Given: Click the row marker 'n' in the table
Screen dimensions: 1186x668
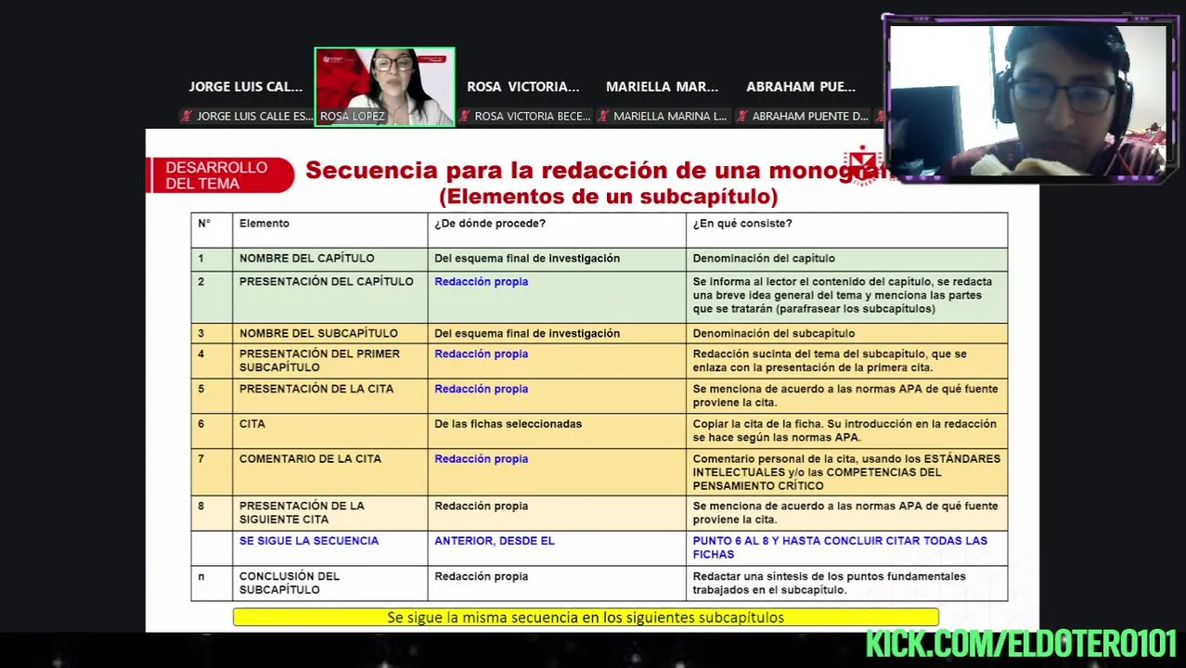Looking at the screenshot, I should pos(200,577).
